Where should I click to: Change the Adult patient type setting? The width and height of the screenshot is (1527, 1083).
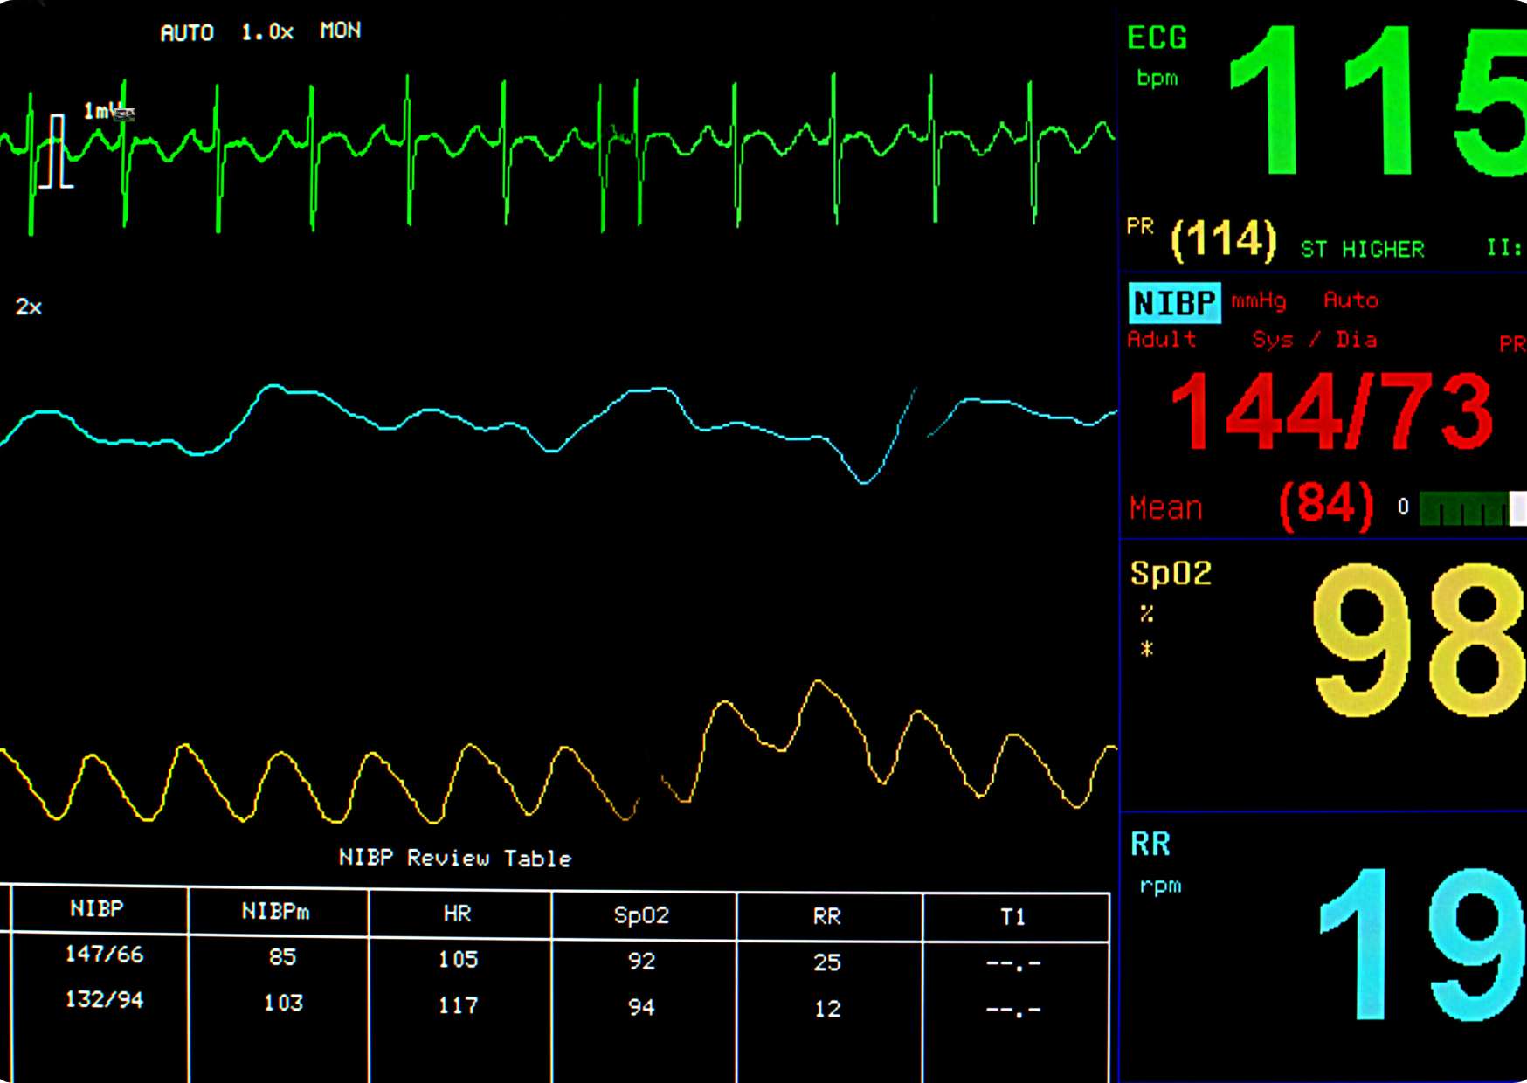coord(1161,339)
